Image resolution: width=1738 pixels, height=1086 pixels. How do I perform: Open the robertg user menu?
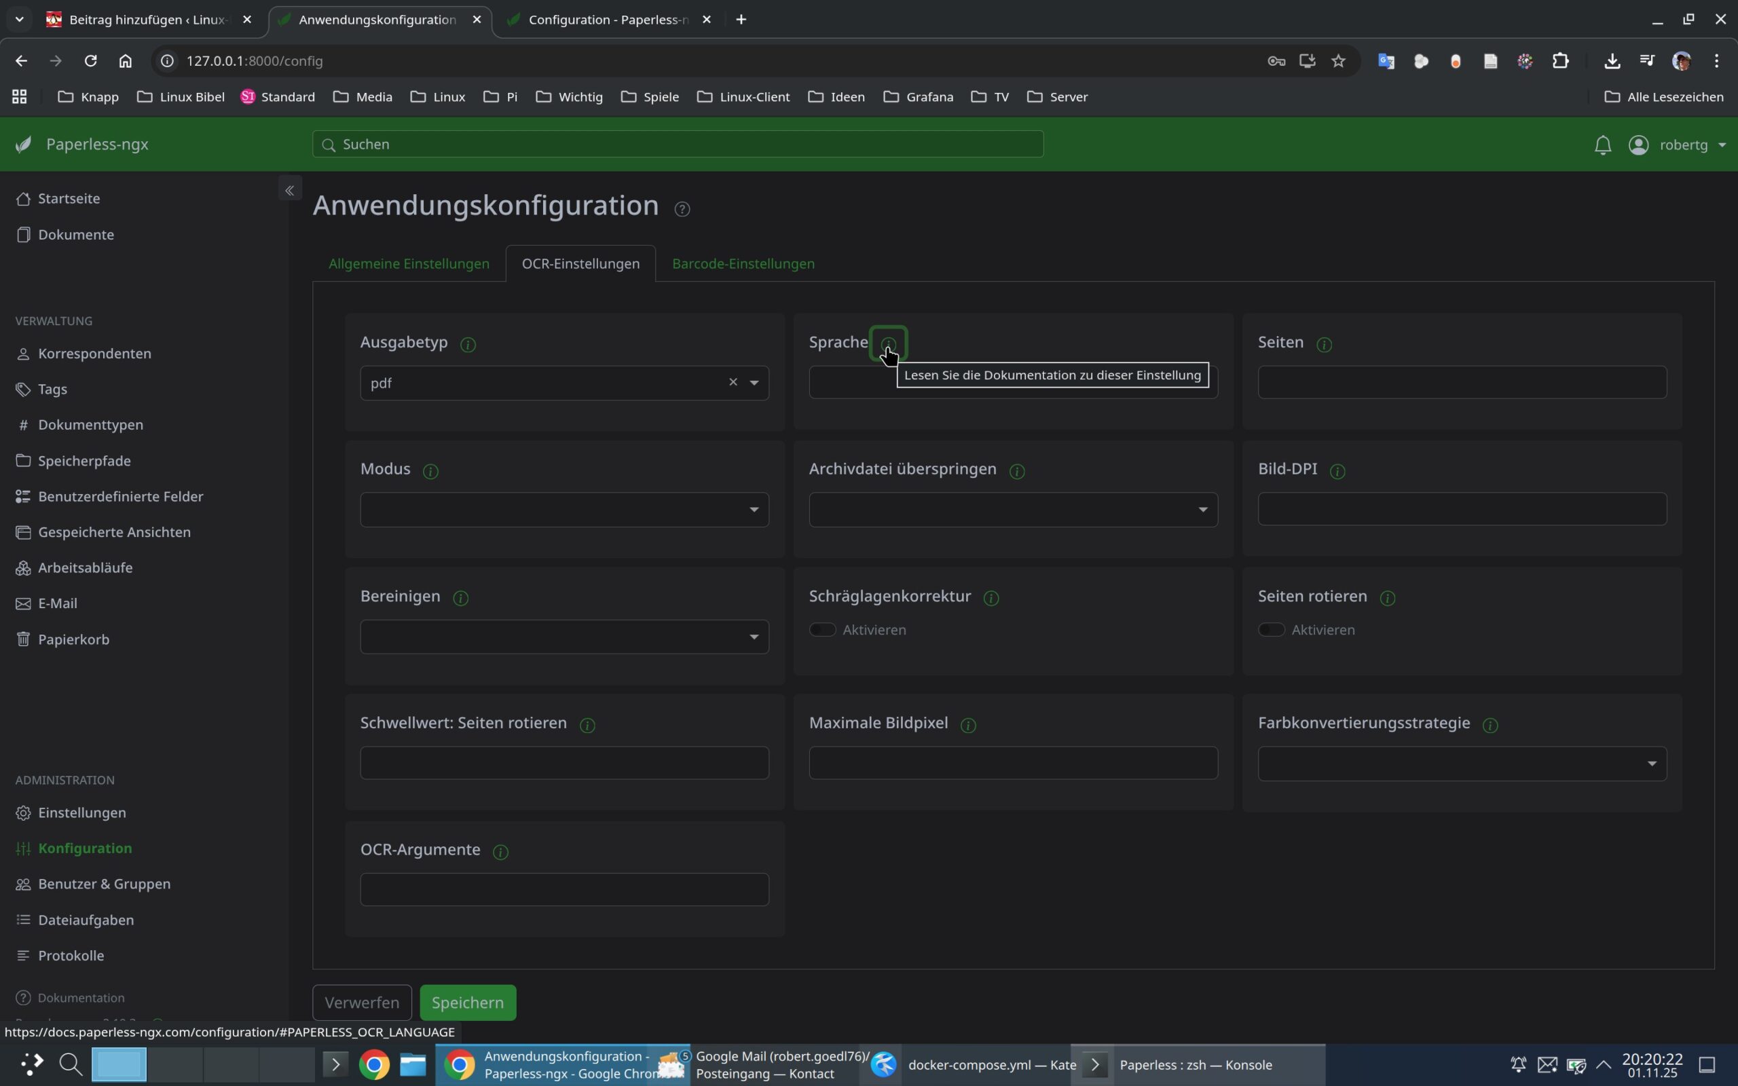1682,145
